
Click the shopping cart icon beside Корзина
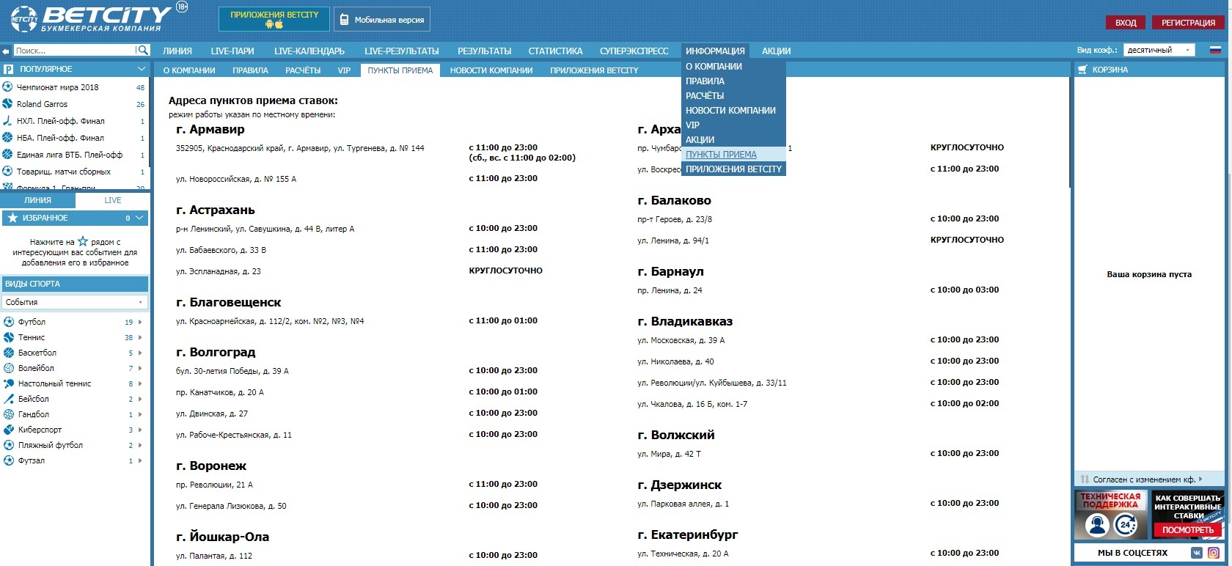(1082, 70)
